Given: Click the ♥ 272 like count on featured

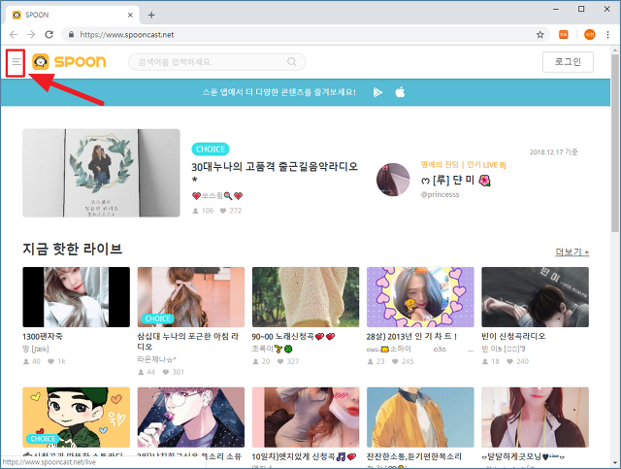Looking at the screenshot, I should click(x=231, y=211).
